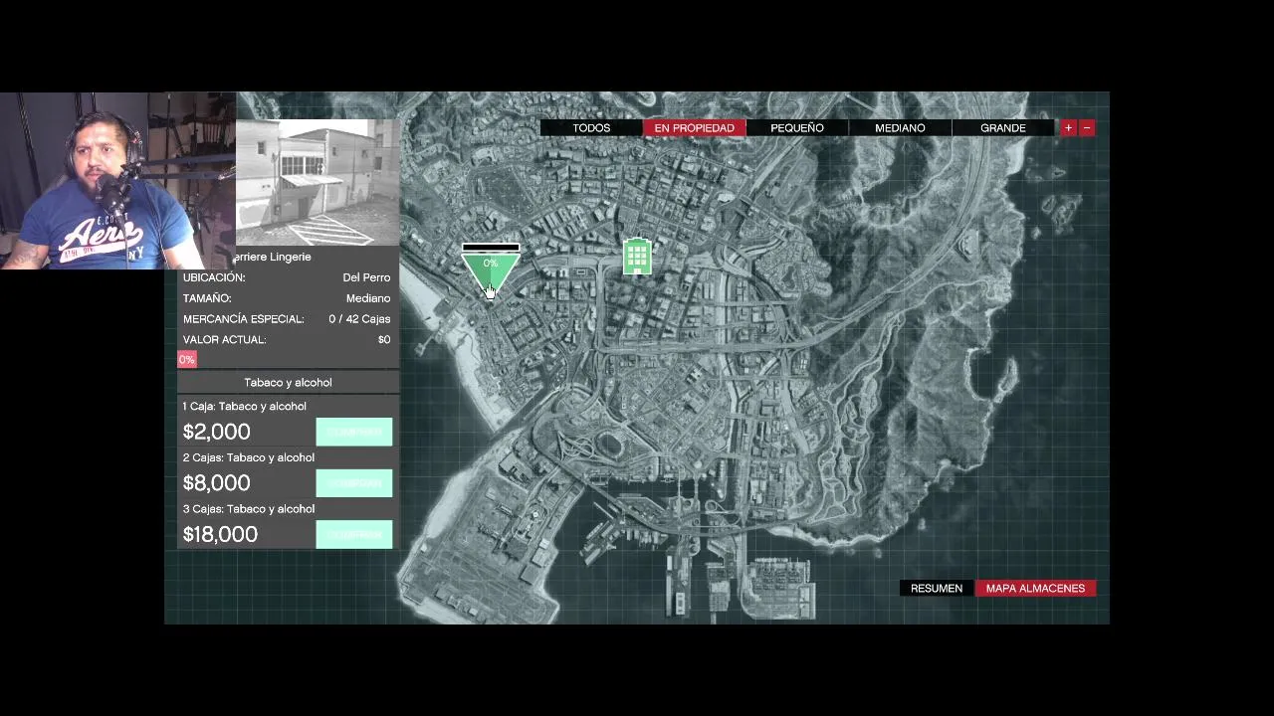Buy 3 crates using the $18,000 button
The width and height of the screenshot is (1274, 716).
[x=354, y=535]
